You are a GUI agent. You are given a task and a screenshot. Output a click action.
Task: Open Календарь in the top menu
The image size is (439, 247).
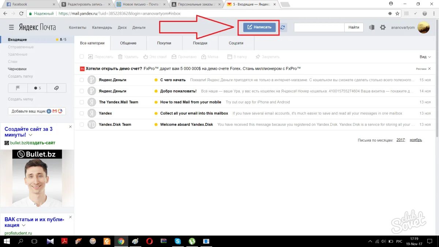pyautogui.click(x=102, y=27)
